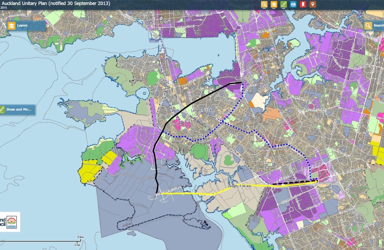Click the 'Length: 5.75 km' label on black line
384x250 pixels.
202,111
